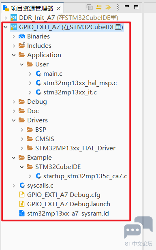156x250 pixels.
Task: Select GPIO_EXTI_A7 Debug.cfg file name
Action: [x=64, y=195]
